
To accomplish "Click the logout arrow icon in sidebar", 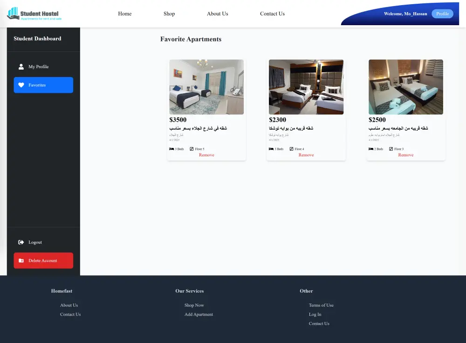I will pyautogui.click(x=21, y=242).
